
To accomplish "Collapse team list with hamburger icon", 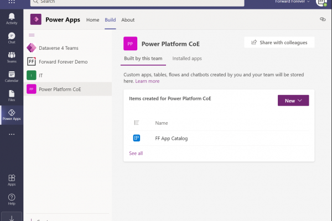I will (32, 35).
